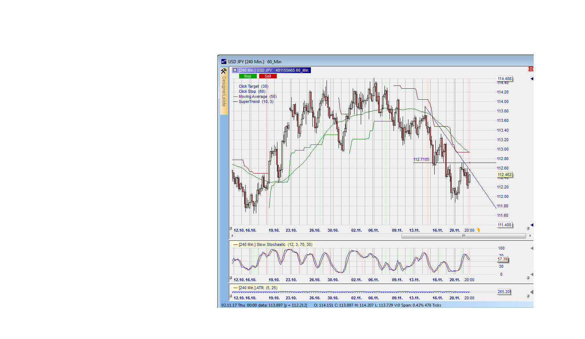This screenshot has width=585, height=339.
Task: Click left pin icon on main chart time axis
Action: pos(231,229)
